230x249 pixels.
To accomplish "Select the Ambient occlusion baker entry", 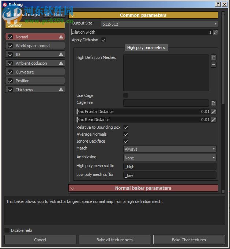I will click(x=35, y=63).
